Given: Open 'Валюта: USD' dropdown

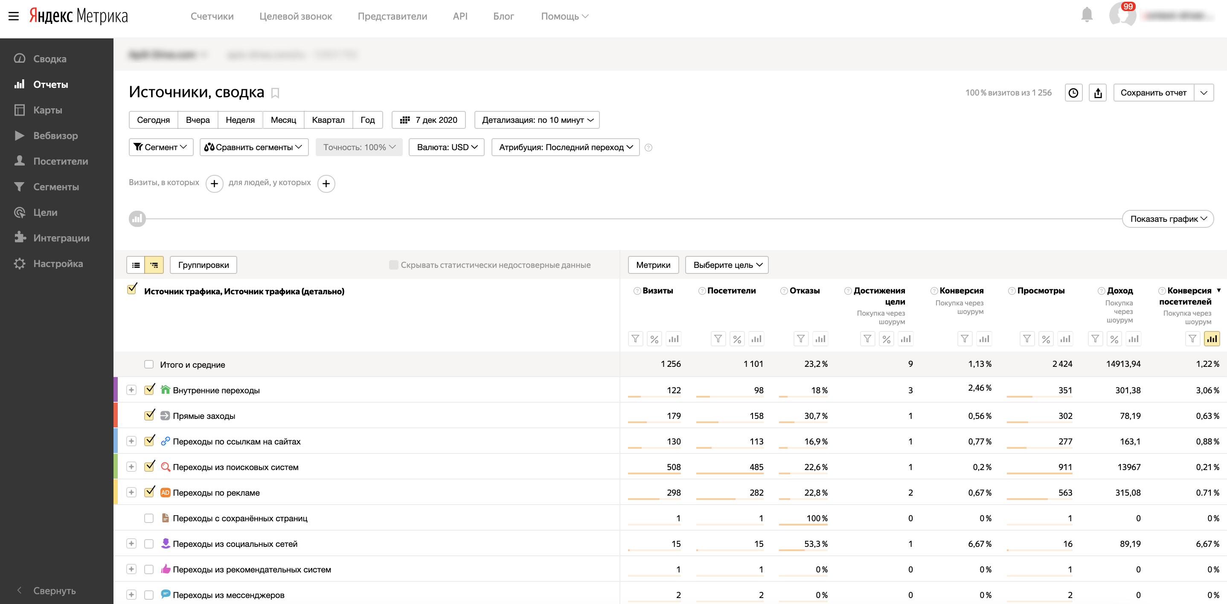Looking at the screenshot, I should pyautogui.click(x=446, y=147).
